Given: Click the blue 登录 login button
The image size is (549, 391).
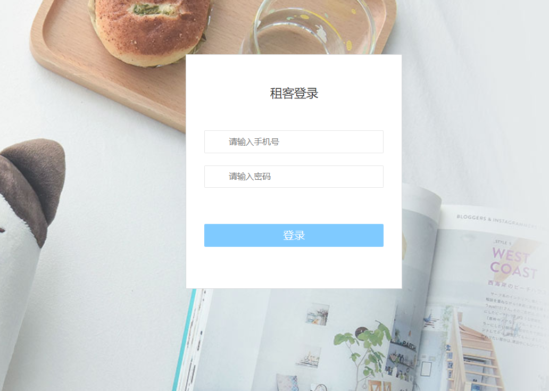Looking at the screenshot, I should coord(294,235).
